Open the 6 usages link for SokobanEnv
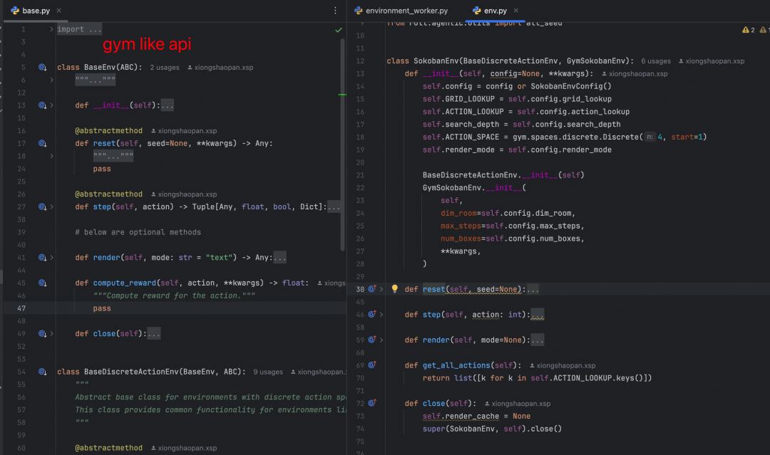770x455 pixels. 656,61
